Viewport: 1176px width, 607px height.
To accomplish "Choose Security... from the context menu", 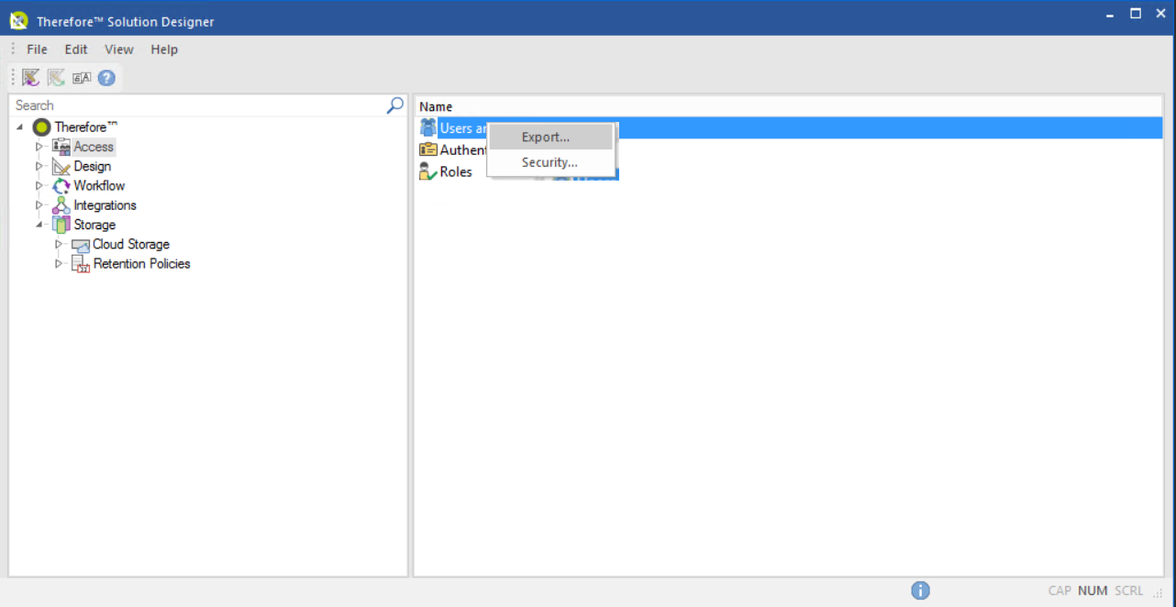I will click(x=549, y=162).
